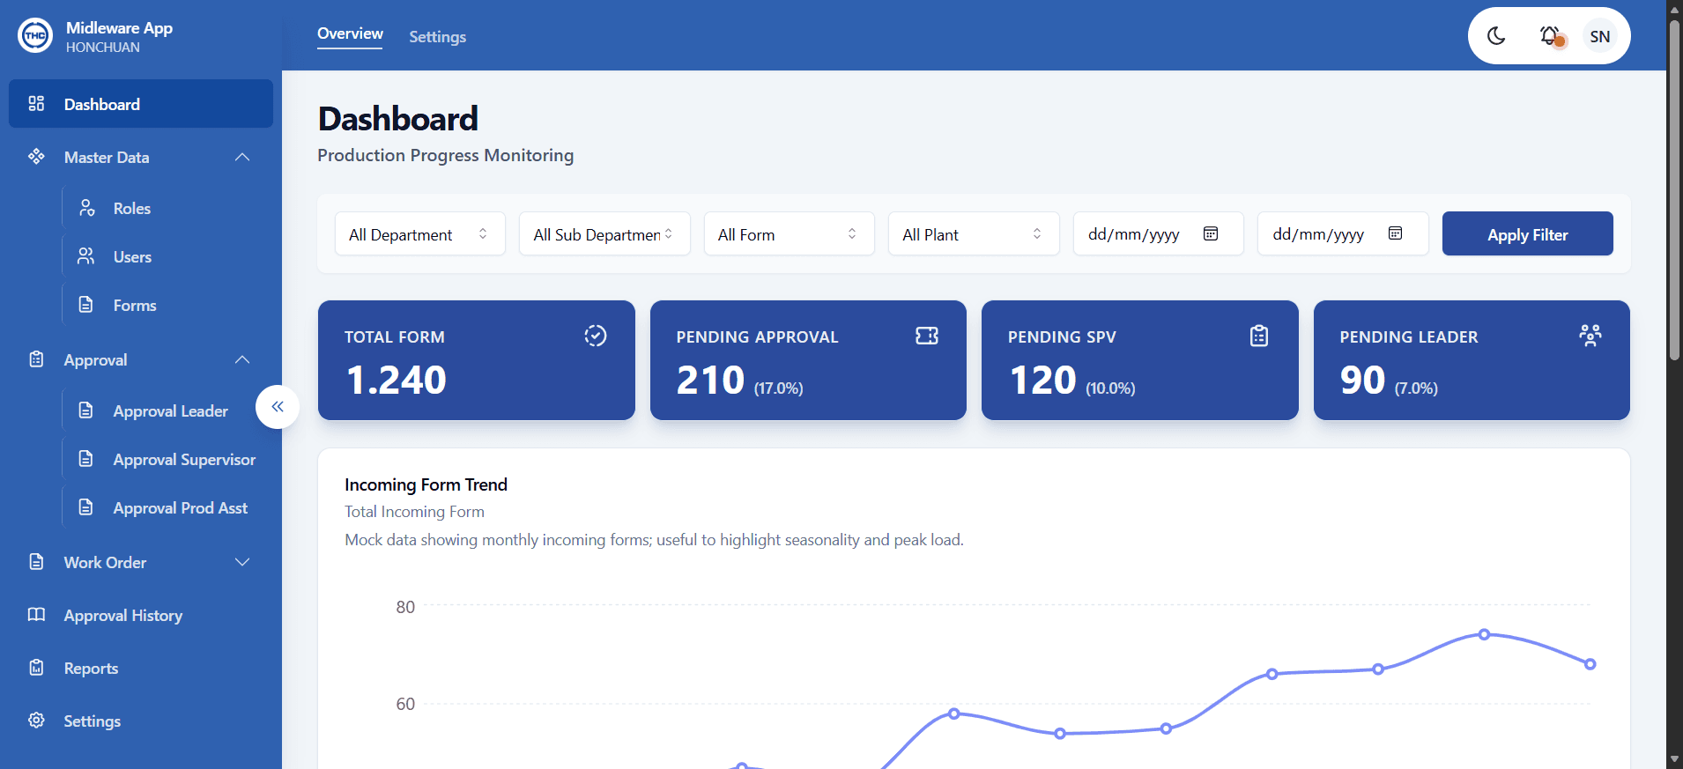Open the All Department dropdown
1683x769 pixels.
(x=420, y=233)
